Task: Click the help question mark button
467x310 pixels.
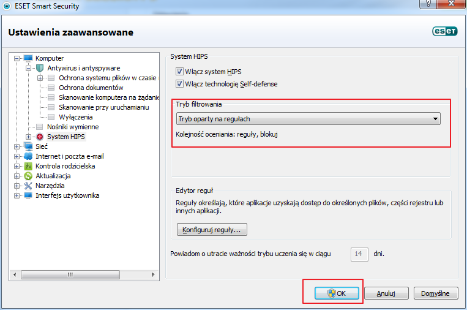Action: coord(428,4)
